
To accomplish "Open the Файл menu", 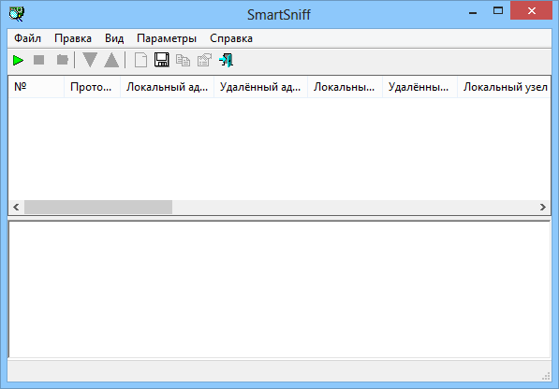I will pyautogui.click(x=27, y=38).
